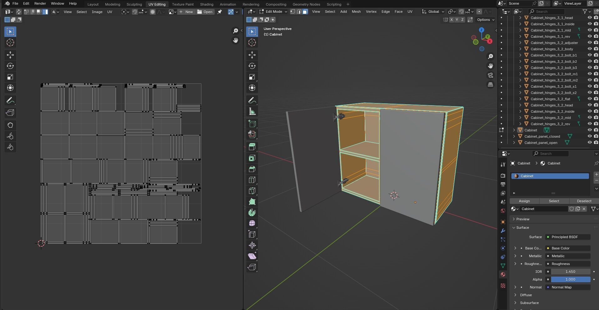
Task: Select the UV editor Rip tool
Action: (x=10, y=113)
